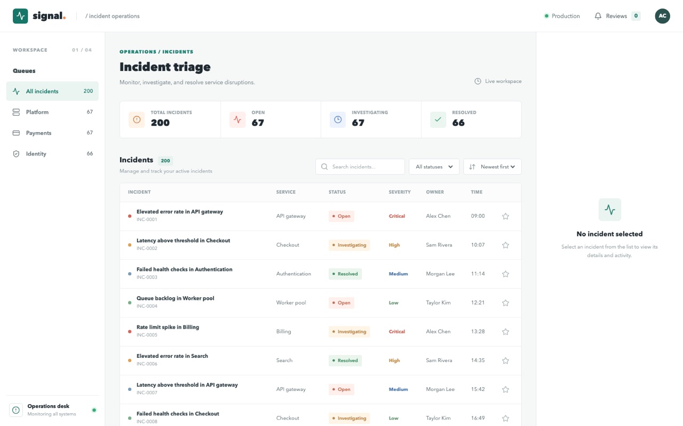Viewport: 683px width, 426px height.
Task: Select the Platform queue
Action: [52, 112]
